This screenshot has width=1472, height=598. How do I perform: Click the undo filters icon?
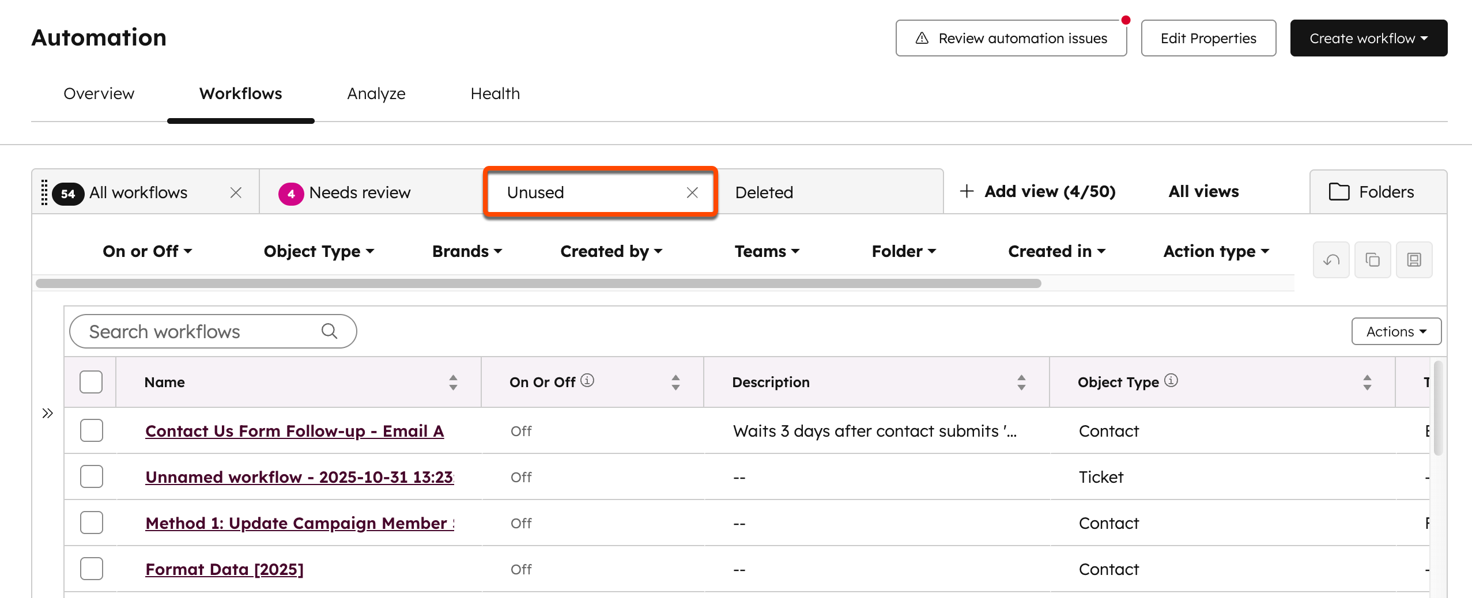click(1331, 260)
